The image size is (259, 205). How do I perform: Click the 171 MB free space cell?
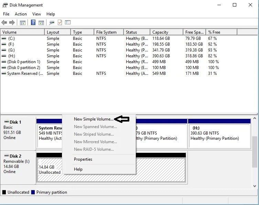[192, 73]
